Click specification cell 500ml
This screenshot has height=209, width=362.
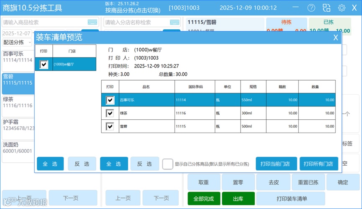point(253,126)
